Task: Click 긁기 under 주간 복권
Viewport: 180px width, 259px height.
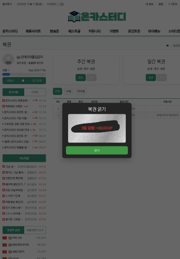Action: (x=91, y=78)
